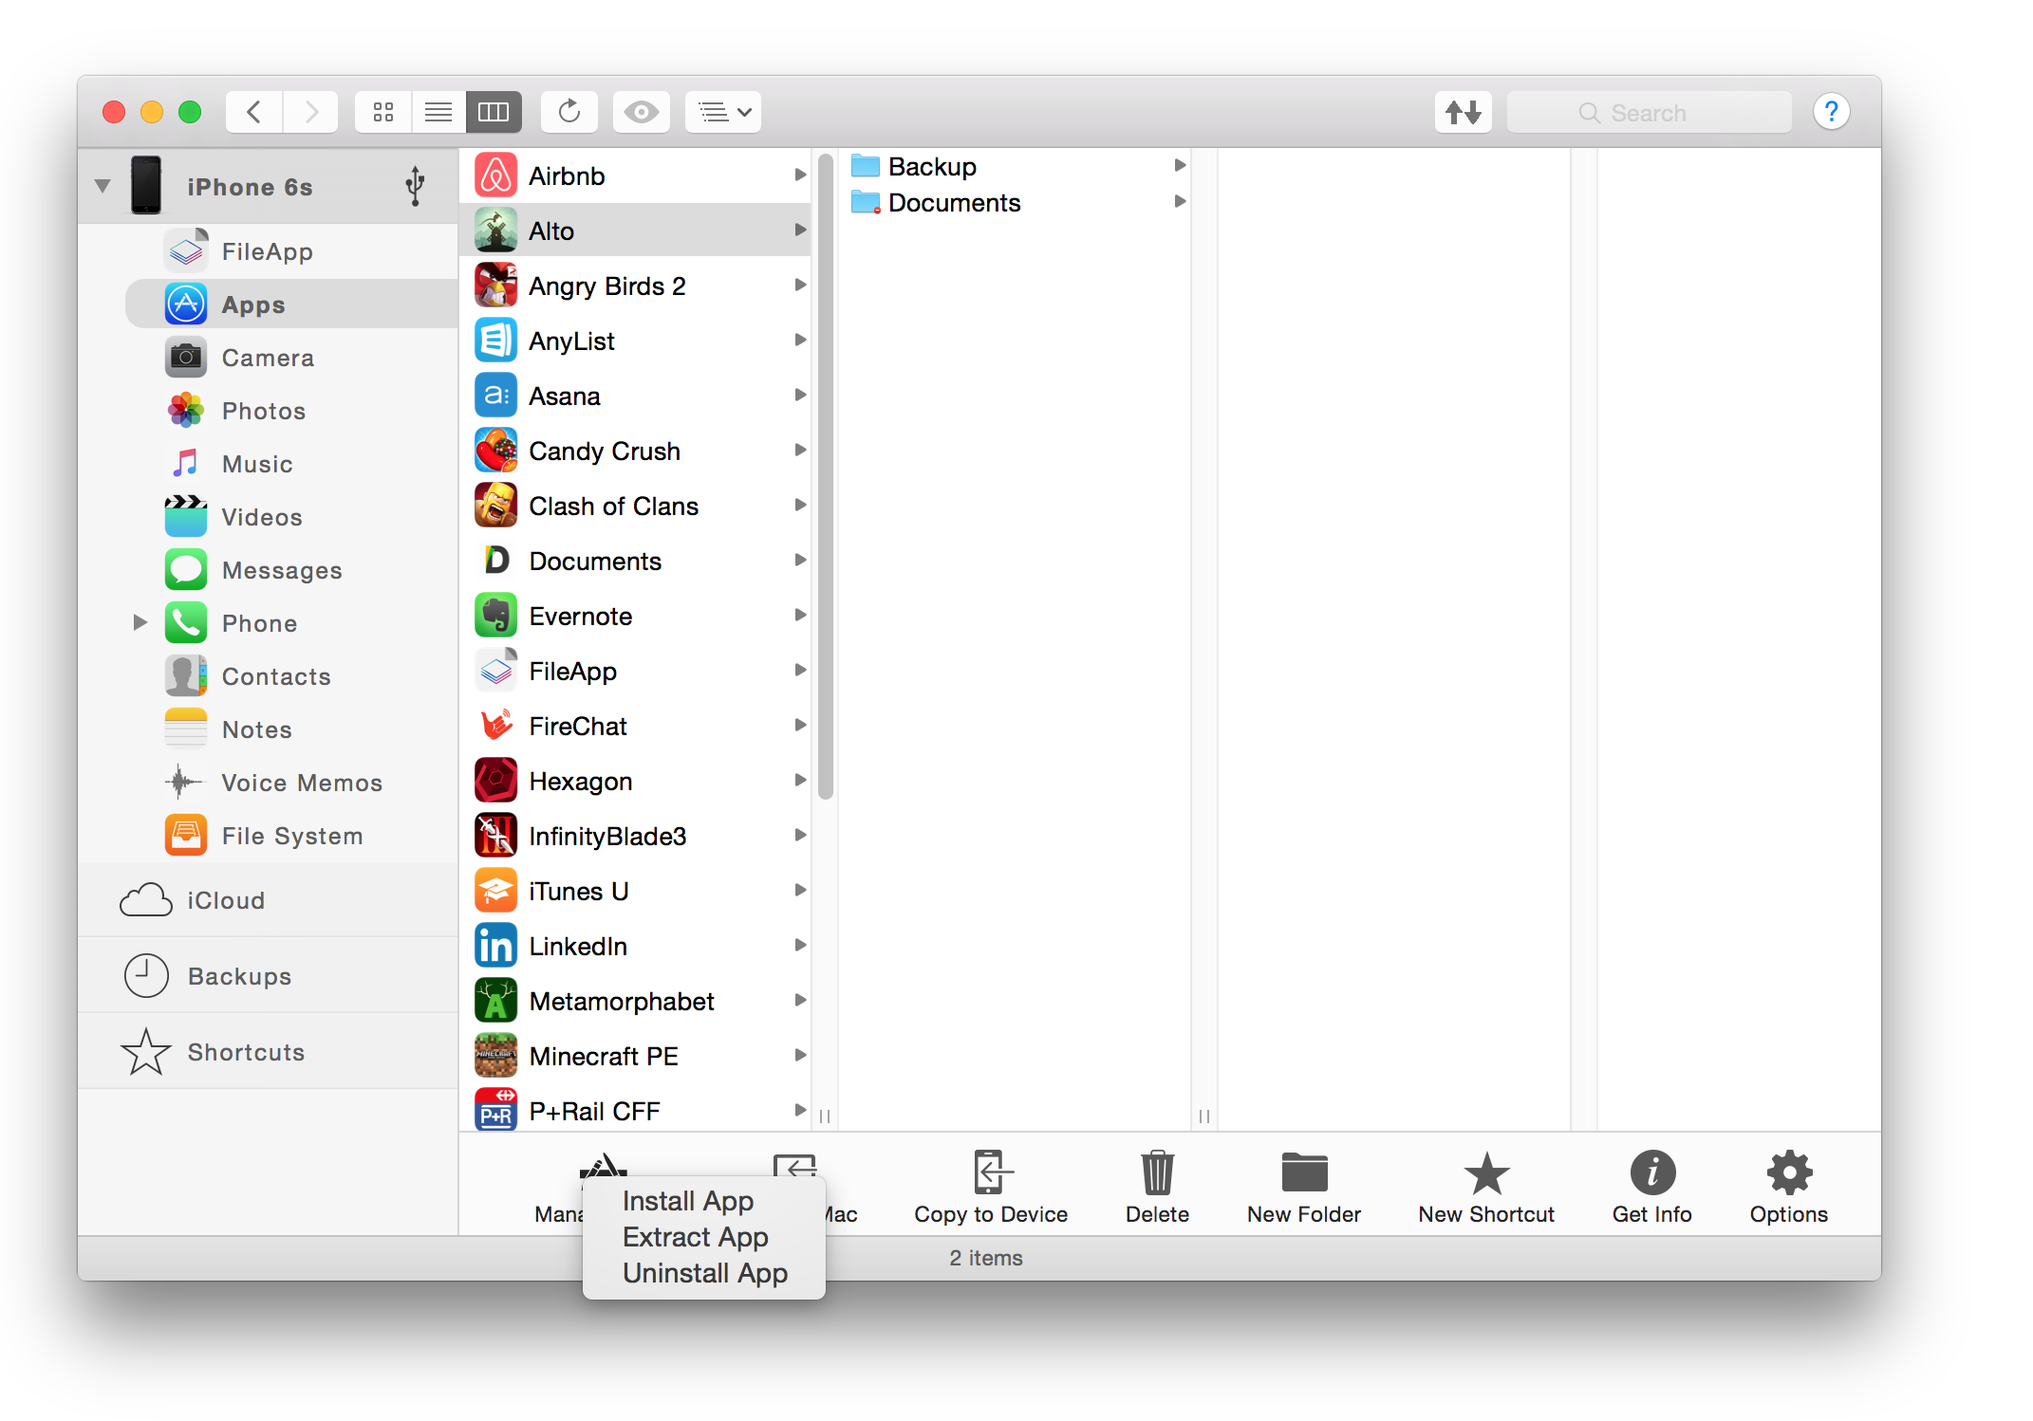This screenshot has width=2033, height=1421.
Task: Switch to column view
Action: (494, 113)
